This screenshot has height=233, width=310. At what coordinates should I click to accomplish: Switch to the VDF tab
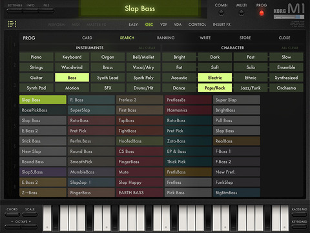pyautogui.click(x=163, y=25)
